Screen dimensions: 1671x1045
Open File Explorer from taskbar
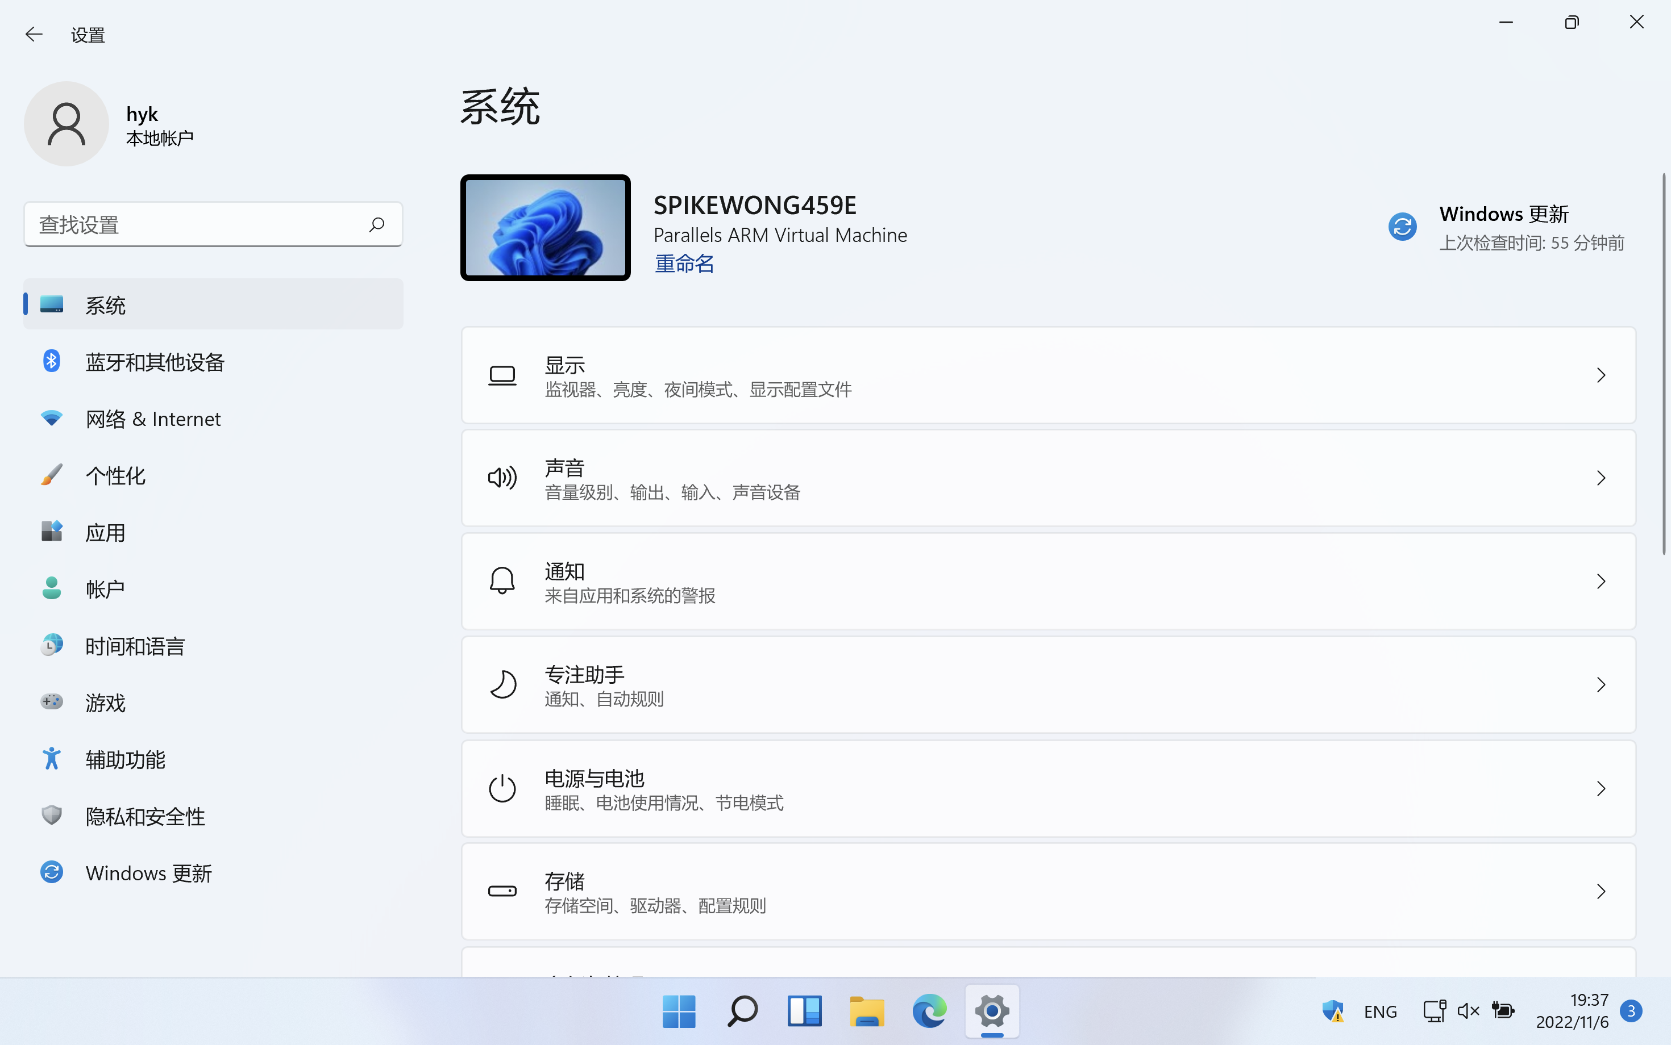(x=867, y=1012)
